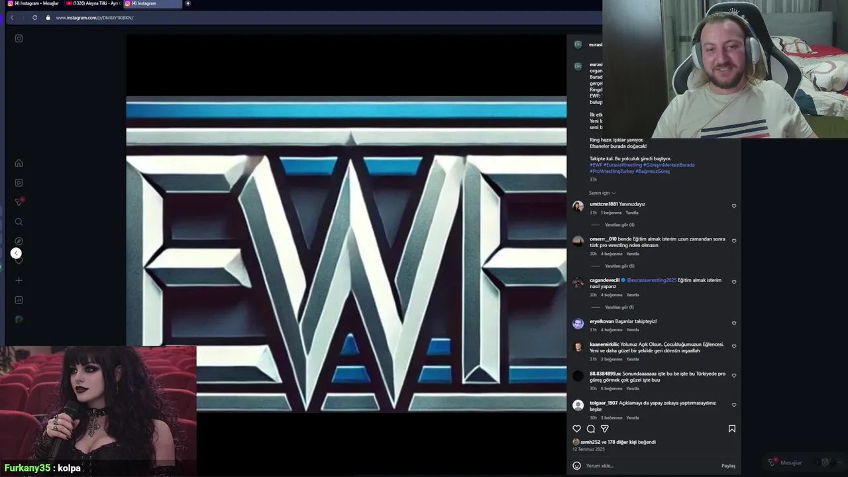Open Messages icon with red notification badge
Screen dimensions: 848x477
[x=19, y=202]
